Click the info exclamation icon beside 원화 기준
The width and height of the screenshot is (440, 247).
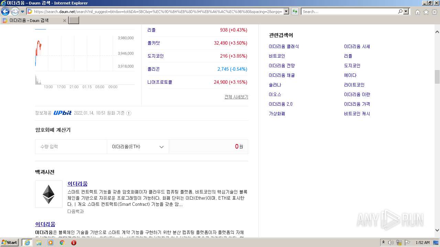coord(129,113)
